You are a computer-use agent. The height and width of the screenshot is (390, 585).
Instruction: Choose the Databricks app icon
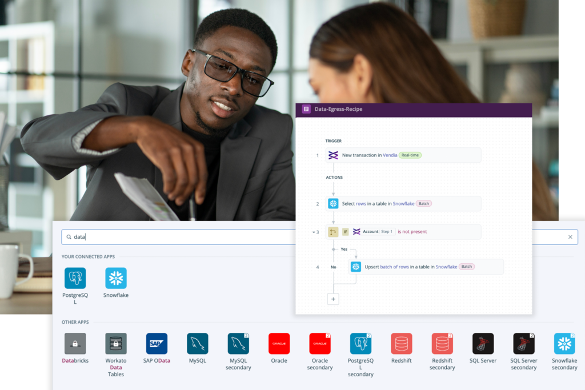tap(75, 343)
